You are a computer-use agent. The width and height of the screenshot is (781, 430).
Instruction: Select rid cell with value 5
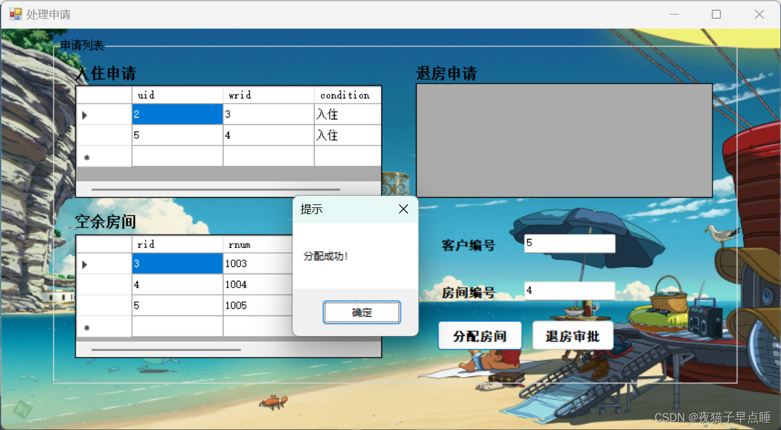coord(177,306)
